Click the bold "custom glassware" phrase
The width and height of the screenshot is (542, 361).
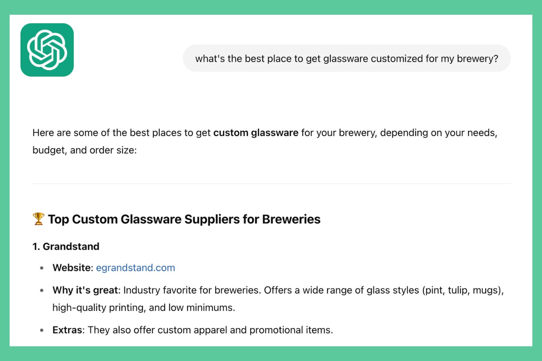256,133
